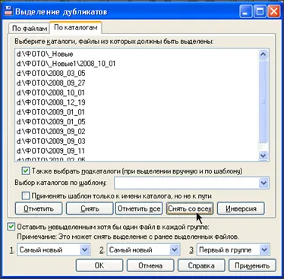The height and width of the screenshot is (279, 284).
Task: Maximize the 'Выделение дубликатов' window
Action: [260, 11]
